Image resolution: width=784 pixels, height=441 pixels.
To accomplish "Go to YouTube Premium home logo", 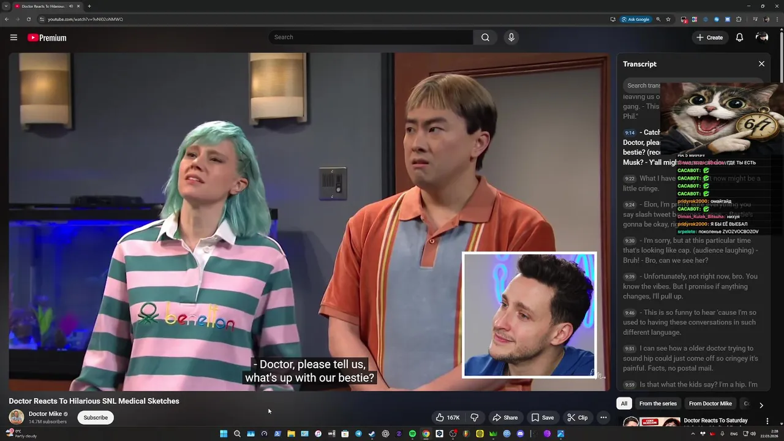I will pyautogui.click(x=47, y=37).
